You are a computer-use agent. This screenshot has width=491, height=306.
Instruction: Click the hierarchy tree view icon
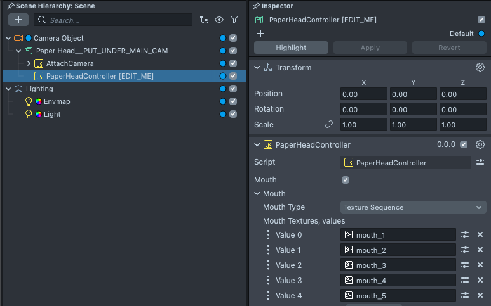203,20
